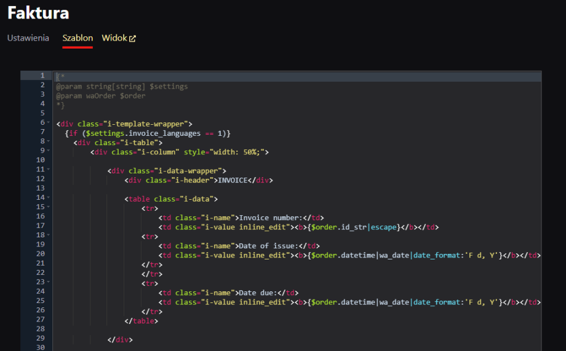Fold the i-table div at line 8
This screenshot has height=351, width=566.
pyautogui.click(x=48, y=141)
